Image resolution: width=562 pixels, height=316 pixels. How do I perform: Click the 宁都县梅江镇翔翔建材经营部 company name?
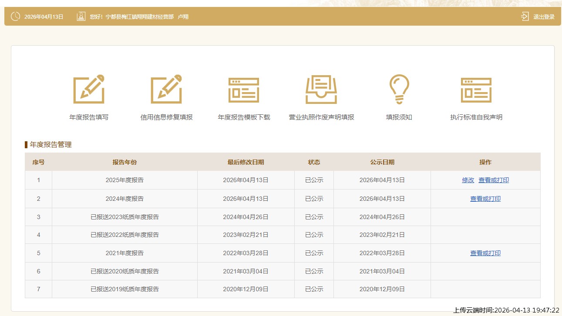click(x=139, y=17)
